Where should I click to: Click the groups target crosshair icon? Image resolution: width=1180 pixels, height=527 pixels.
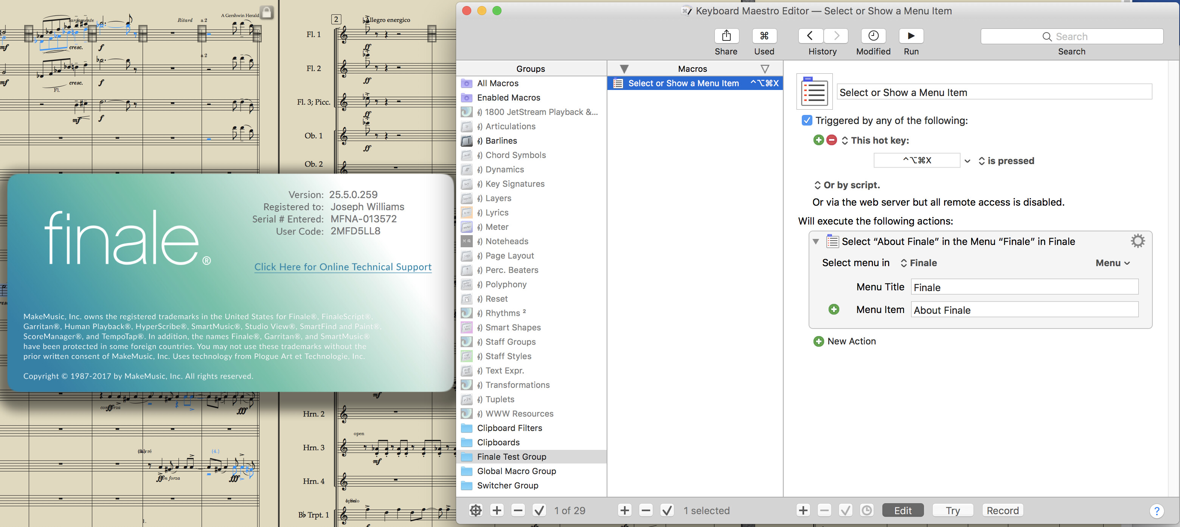coord(475,510)
